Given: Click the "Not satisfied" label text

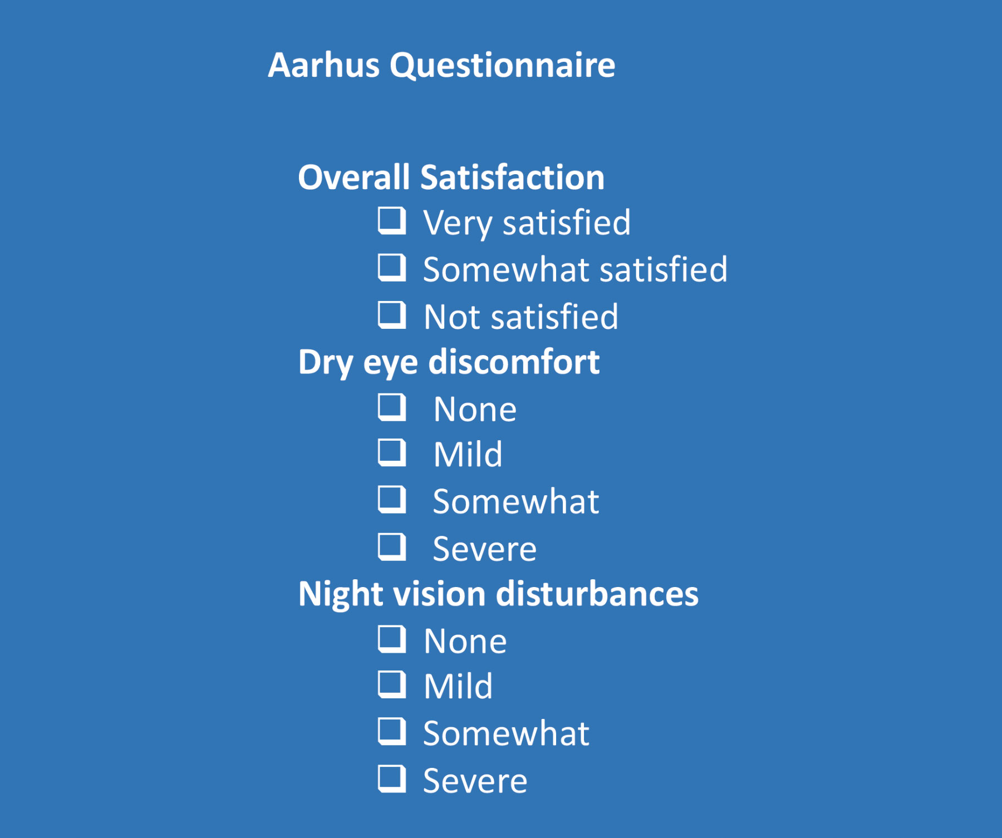Looking at the screenshot, I should [520, 317].
